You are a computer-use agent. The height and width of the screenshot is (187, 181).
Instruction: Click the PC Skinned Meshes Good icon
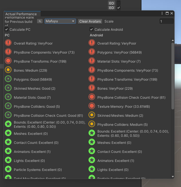point(8,88)
